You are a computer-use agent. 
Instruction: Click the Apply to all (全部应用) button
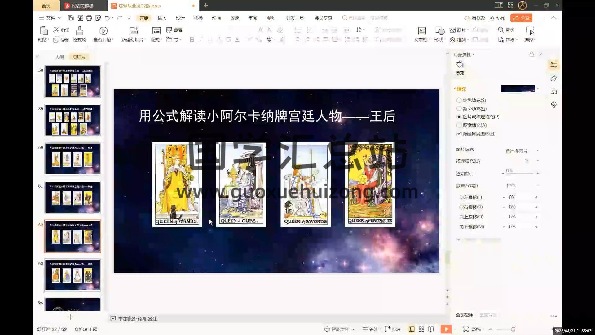(x=465, y=315)
